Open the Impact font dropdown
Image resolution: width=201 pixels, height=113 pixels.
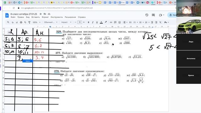(66, 22)
